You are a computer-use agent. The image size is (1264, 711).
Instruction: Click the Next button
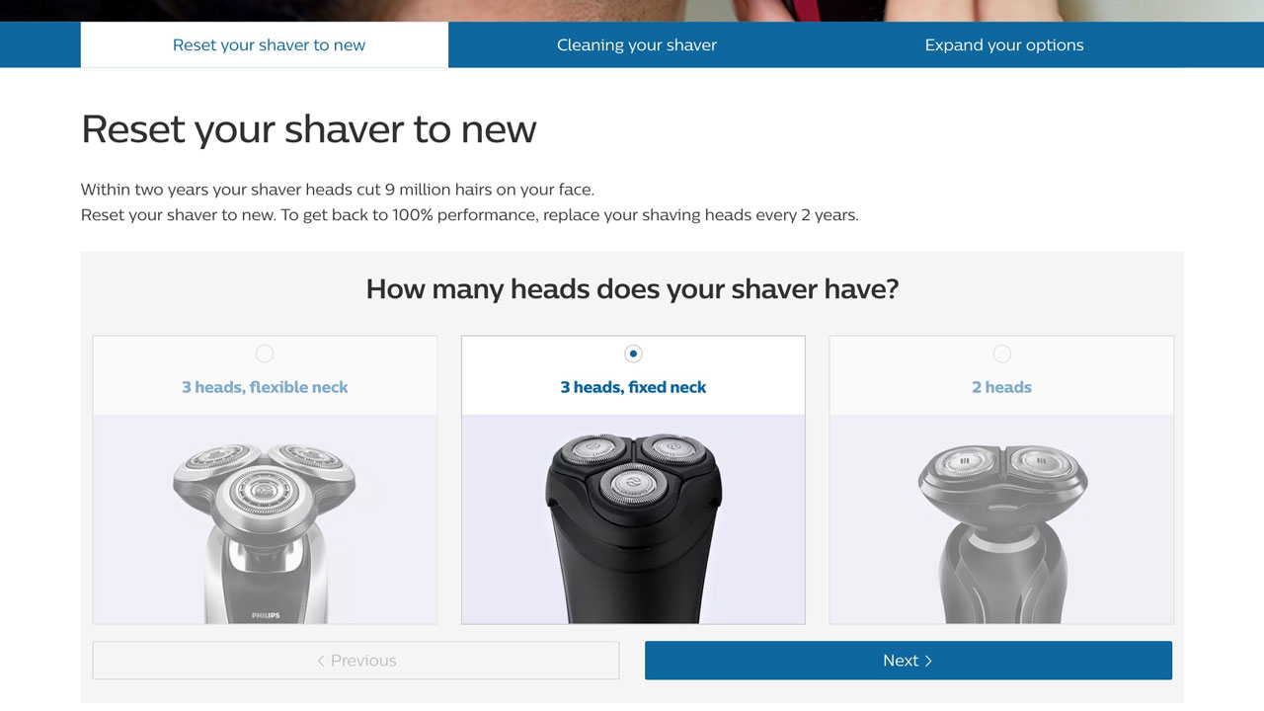pyautogui.click(x=908, y=661)
